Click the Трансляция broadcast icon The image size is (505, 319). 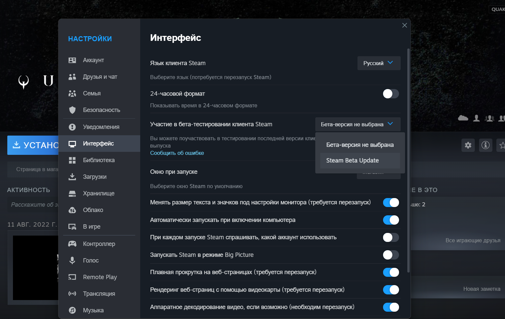click(72, 294)
